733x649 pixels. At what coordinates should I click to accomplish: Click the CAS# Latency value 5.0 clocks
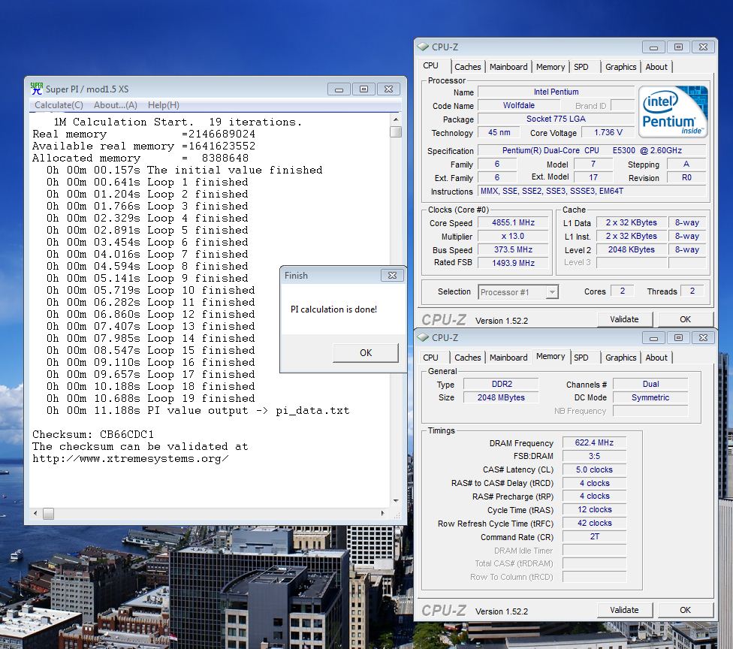click(x=594, y=470)
